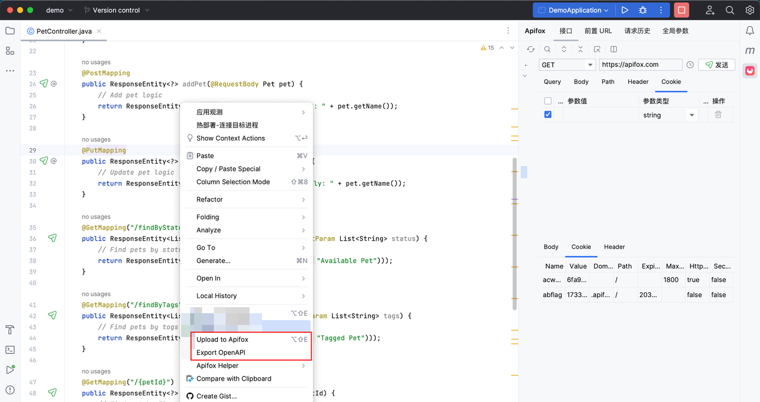Debug DemoApplication with the bug icon
This screenshot has height=402, width=760.
(642, 10)
